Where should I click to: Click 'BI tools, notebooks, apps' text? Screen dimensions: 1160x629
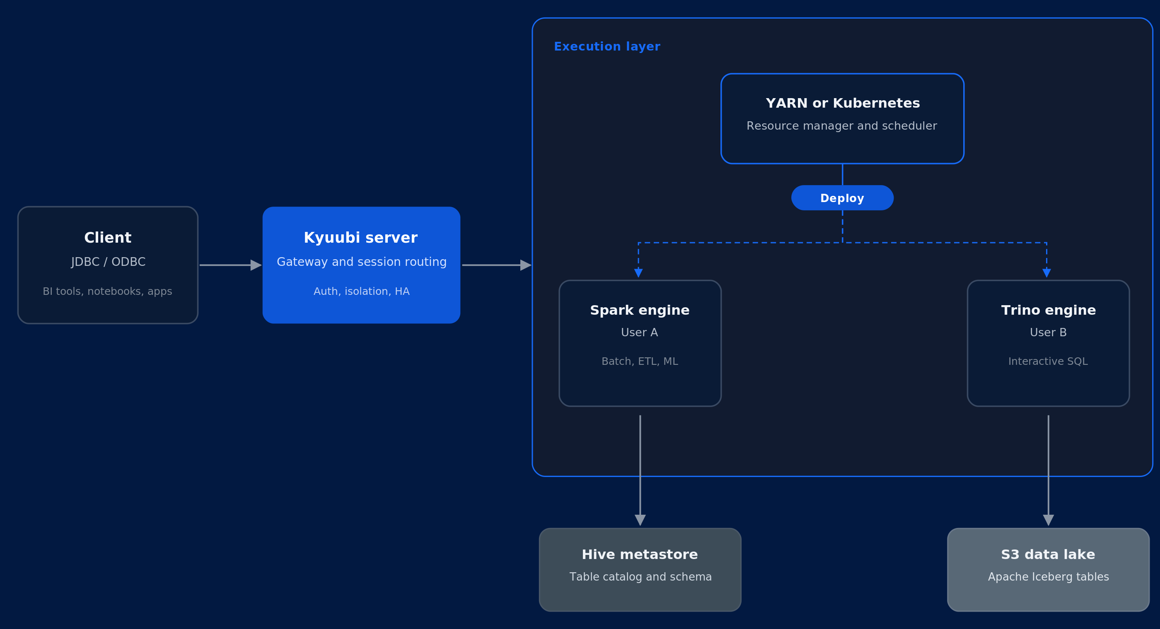pyautogui.click(x=107, y=292)
